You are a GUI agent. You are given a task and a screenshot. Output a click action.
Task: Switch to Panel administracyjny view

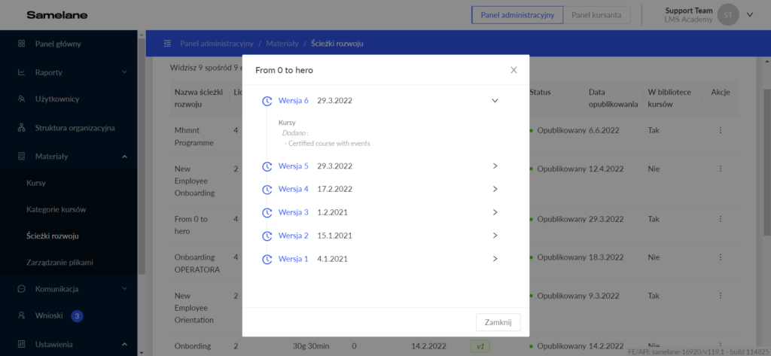point(517,14)
